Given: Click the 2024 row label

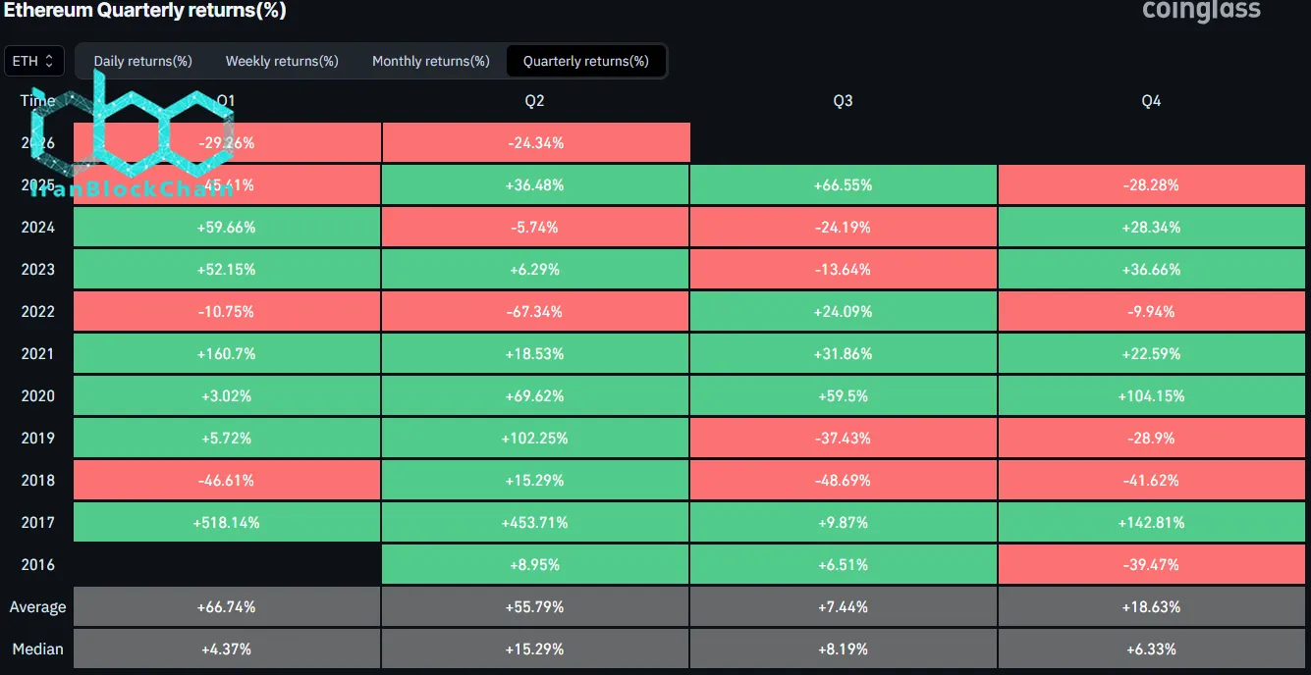Looking at the screenshot, I should point(38,227).
